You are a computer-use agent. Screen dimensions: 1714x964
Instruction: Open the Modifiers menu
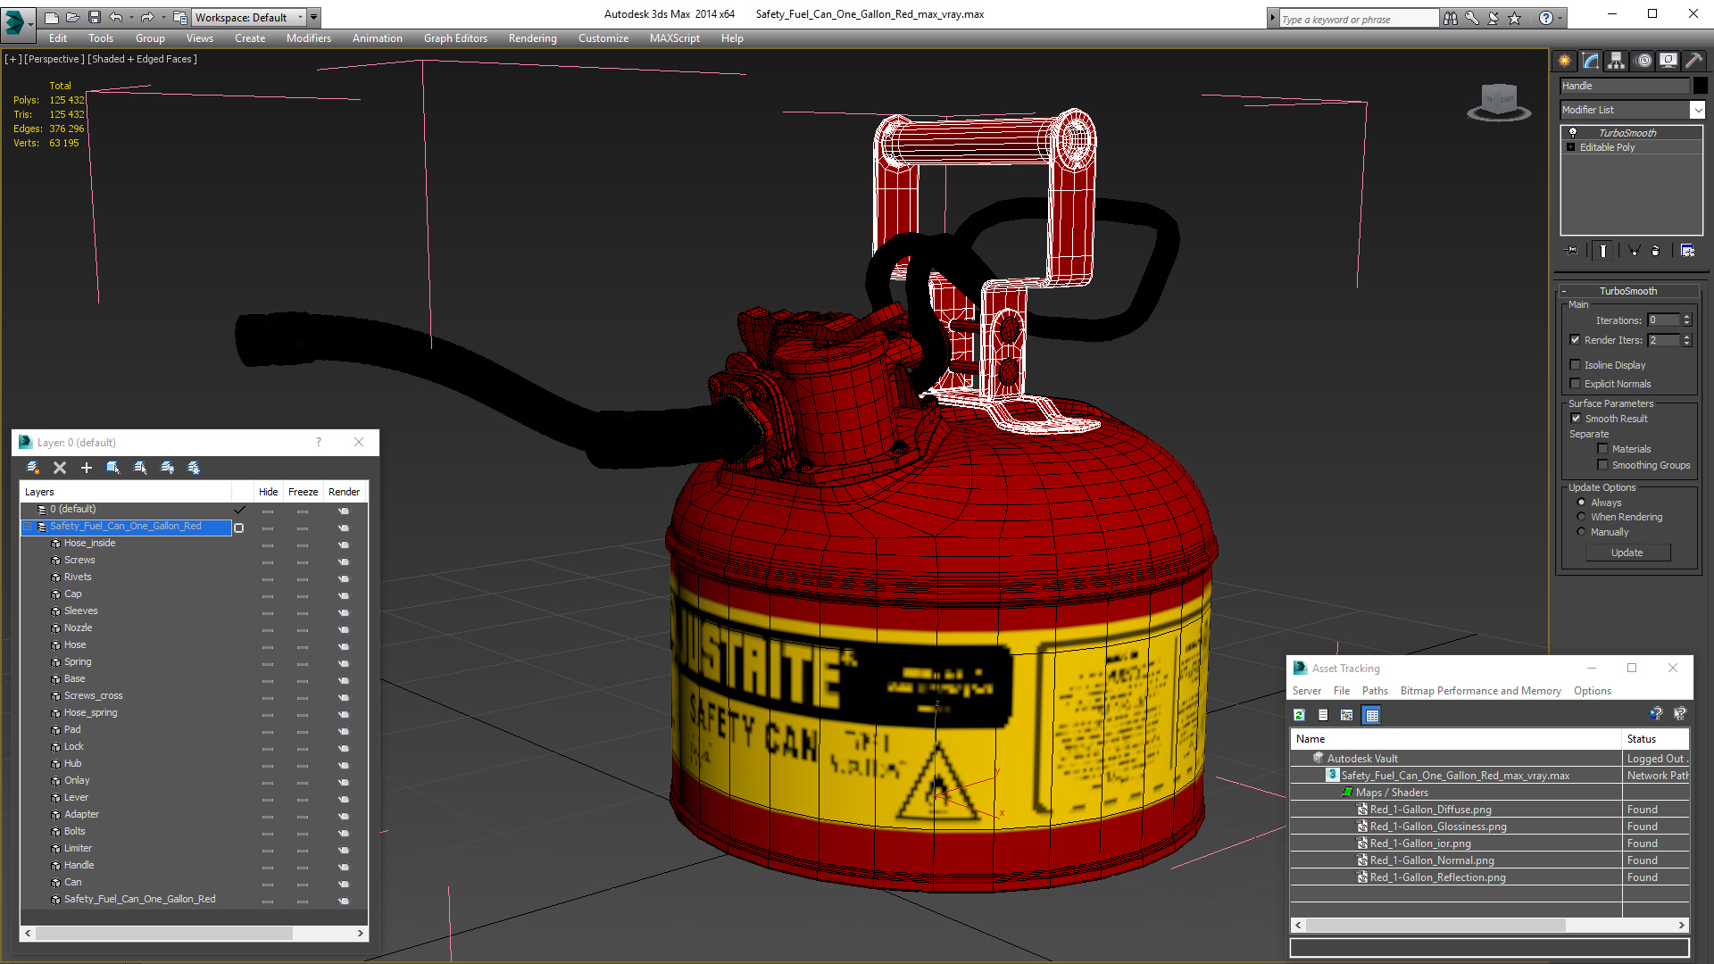308,38
